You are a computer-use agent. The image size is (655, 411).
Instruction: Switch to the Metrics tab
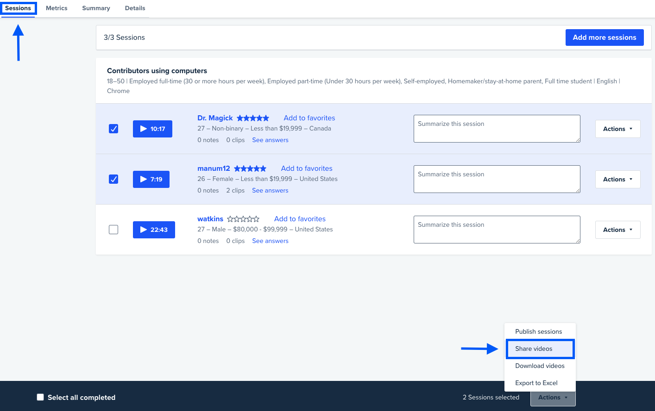[57, 8]
